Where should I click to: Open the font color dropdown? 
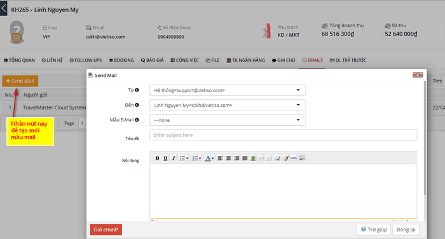(x=209, y=158)
